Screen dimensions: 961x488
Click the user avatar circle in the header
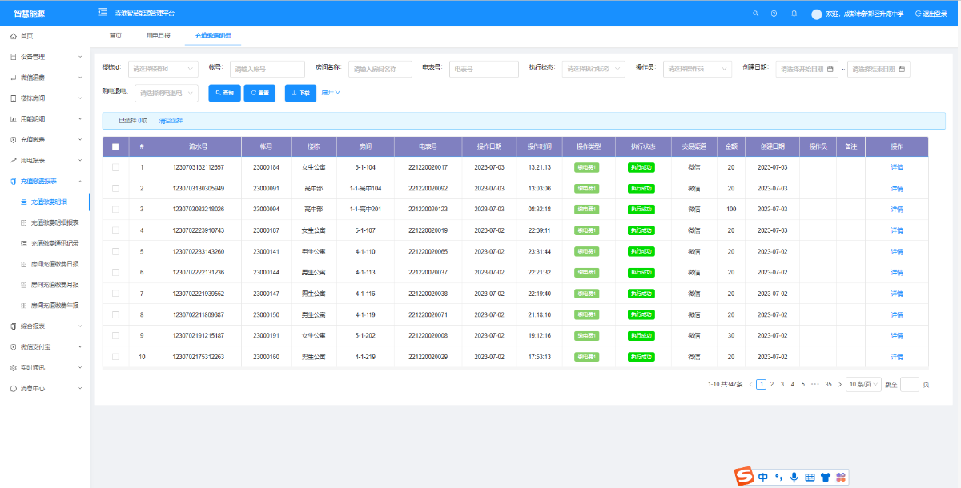[x=816, y=14]
